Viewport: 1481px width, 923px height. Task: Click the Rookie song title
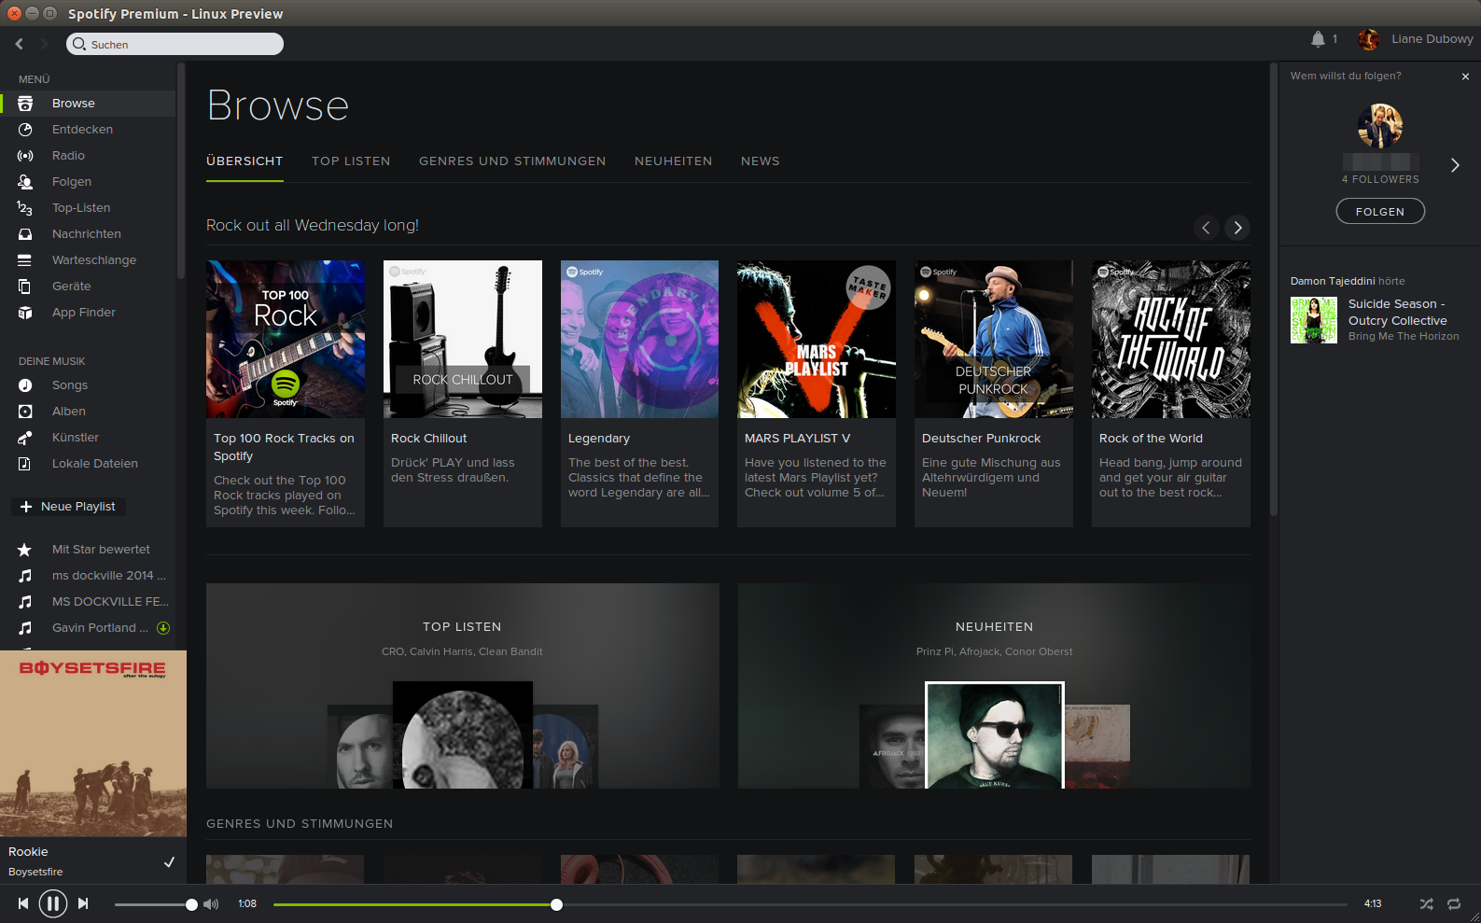(x=28, y=852)
